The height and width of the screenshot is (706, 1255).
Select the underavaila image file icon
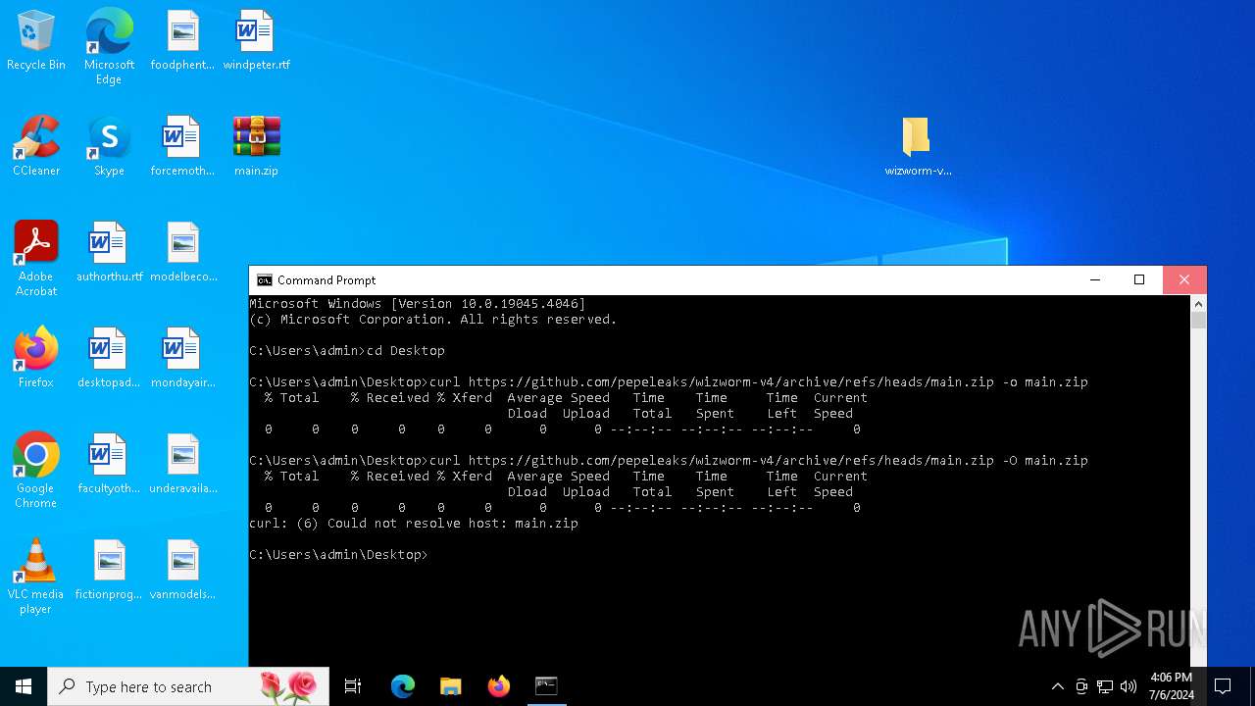pyautogui.click(x=182, y=464)
